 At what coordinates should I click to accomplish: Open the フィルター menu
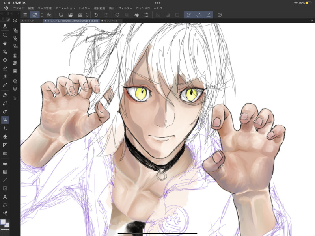[x=125, y=8]
